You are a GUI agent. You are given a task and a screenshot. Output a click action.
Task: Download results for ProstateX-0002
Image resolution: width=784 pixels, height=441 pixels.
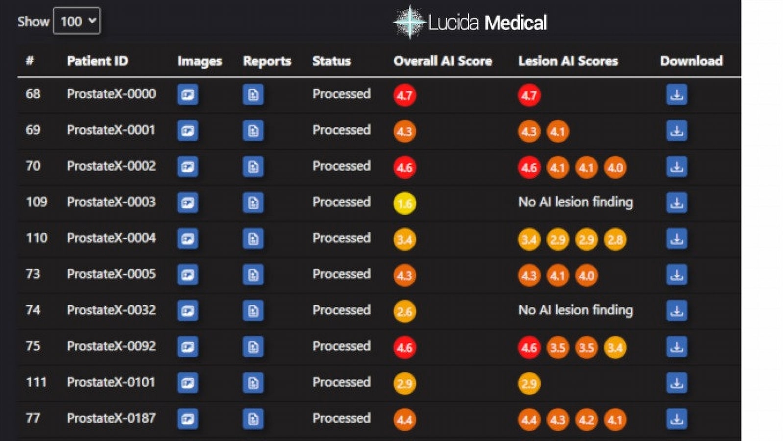676,167
